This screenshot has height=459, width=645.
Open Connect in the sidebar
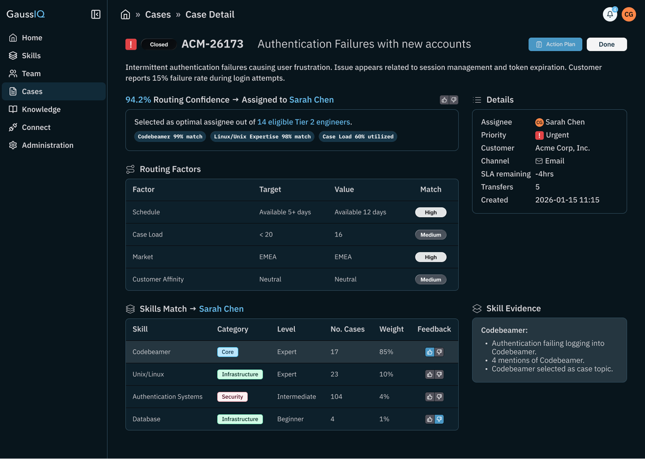point(54,127)
